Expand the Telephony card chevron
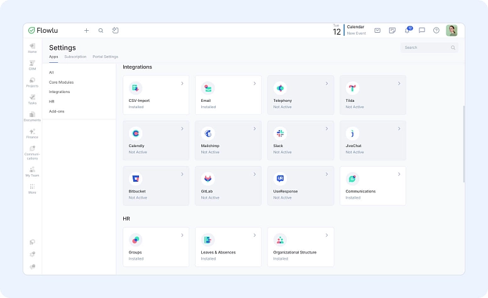This screenshot has width=488, height=298. [326, 83]
